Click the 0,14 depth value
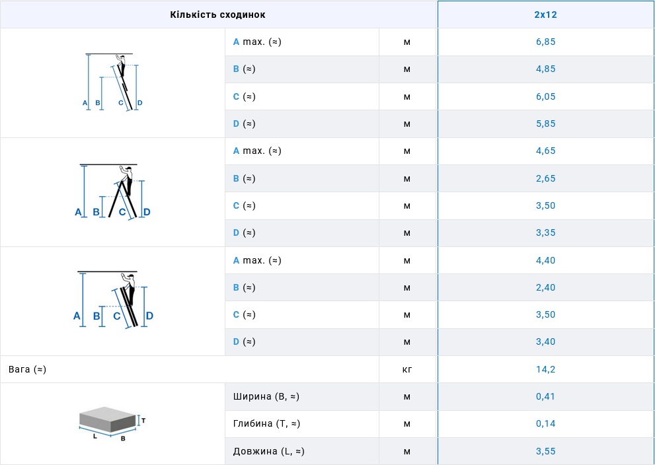This screenshot has height=465, width=657. [545, 424]
